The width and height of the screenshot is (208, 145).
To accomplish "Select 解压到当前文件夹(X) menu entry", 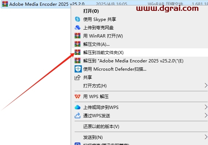I will coord(140,52).
